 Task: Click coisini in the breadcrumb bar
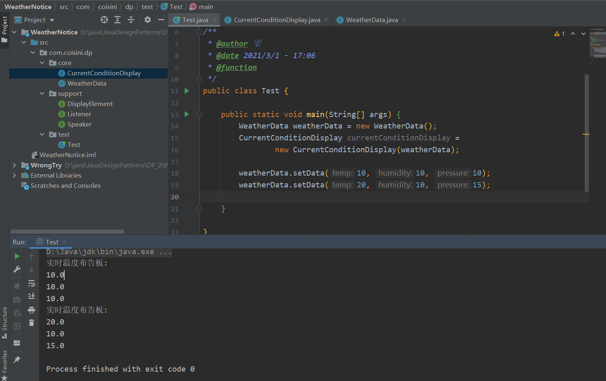coord(108,7)
